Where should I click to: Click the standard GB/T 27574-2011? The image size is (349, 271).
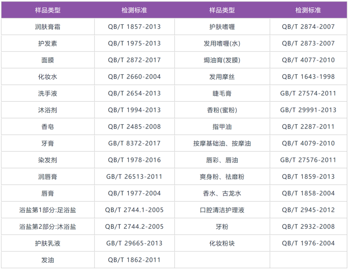[x=308, y=93]
